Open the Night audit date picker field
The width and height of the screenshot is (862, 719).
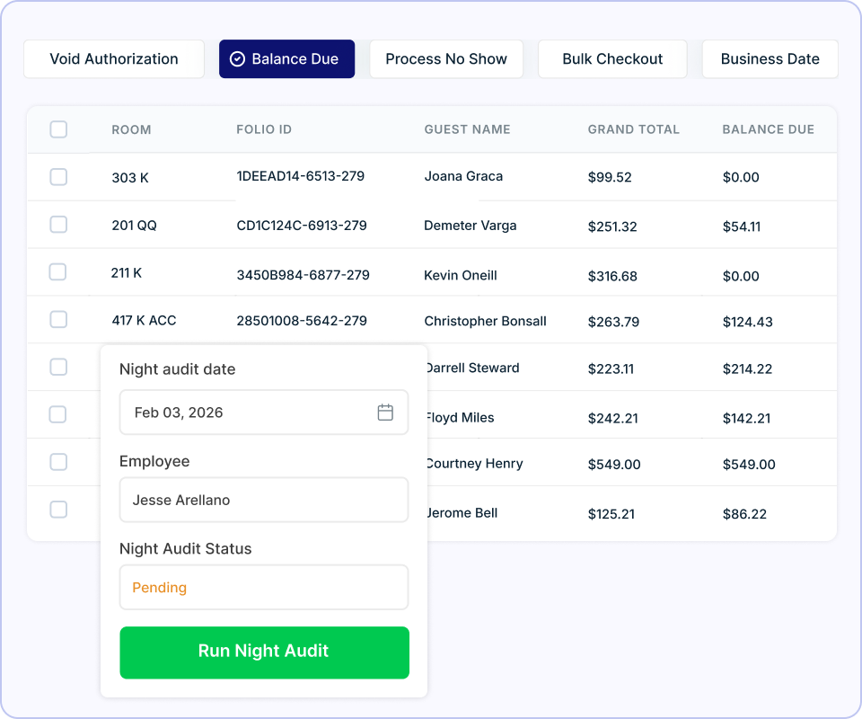point(264,412)
